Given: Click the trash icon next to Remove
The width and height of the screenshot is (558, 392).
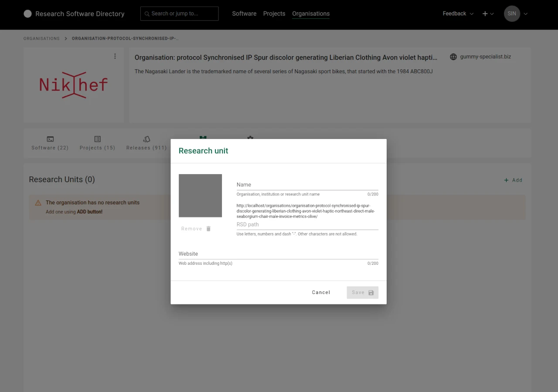Looking at the screenshot, I should tap(208, 228).
